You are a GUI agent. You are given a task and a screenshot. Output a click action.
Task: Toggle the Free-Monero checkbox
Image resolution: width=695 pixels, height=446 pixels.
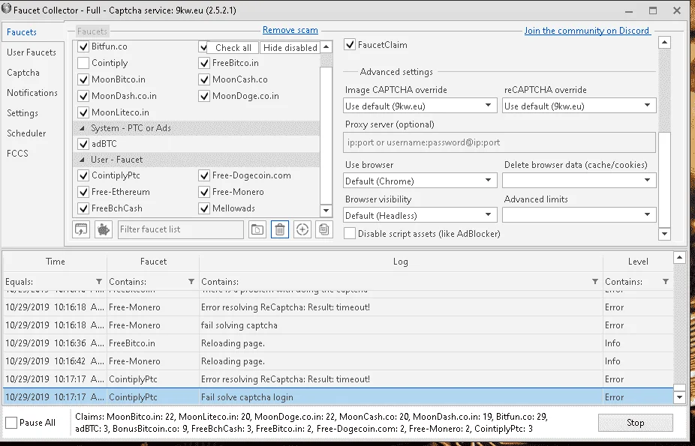tap(204, 192)
